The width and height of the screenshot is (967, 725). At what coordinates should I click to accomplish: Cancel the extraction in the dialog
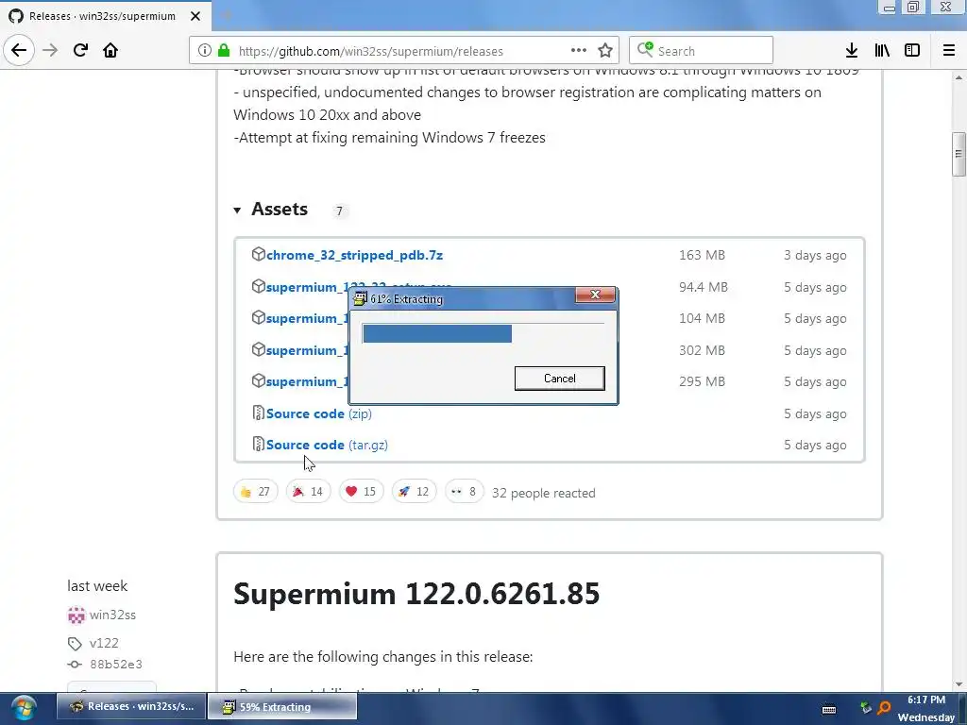(559, 379)
